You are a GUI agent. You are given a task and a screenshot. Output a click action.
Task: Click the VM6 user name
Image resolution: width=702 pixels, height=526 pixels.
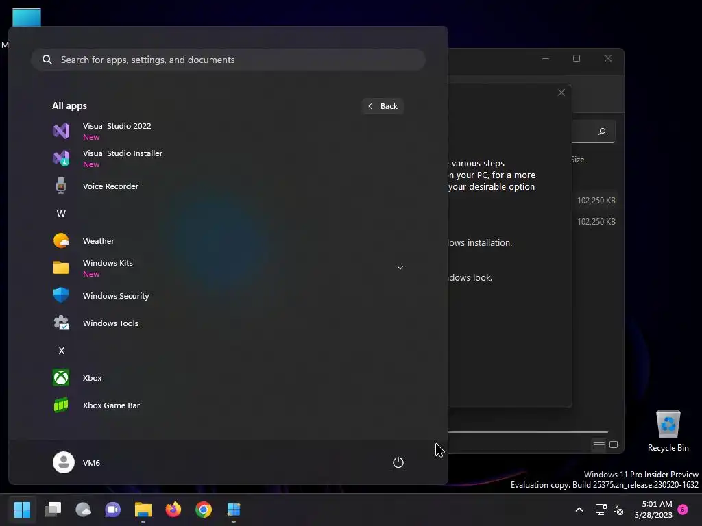[x=91, y=463]
